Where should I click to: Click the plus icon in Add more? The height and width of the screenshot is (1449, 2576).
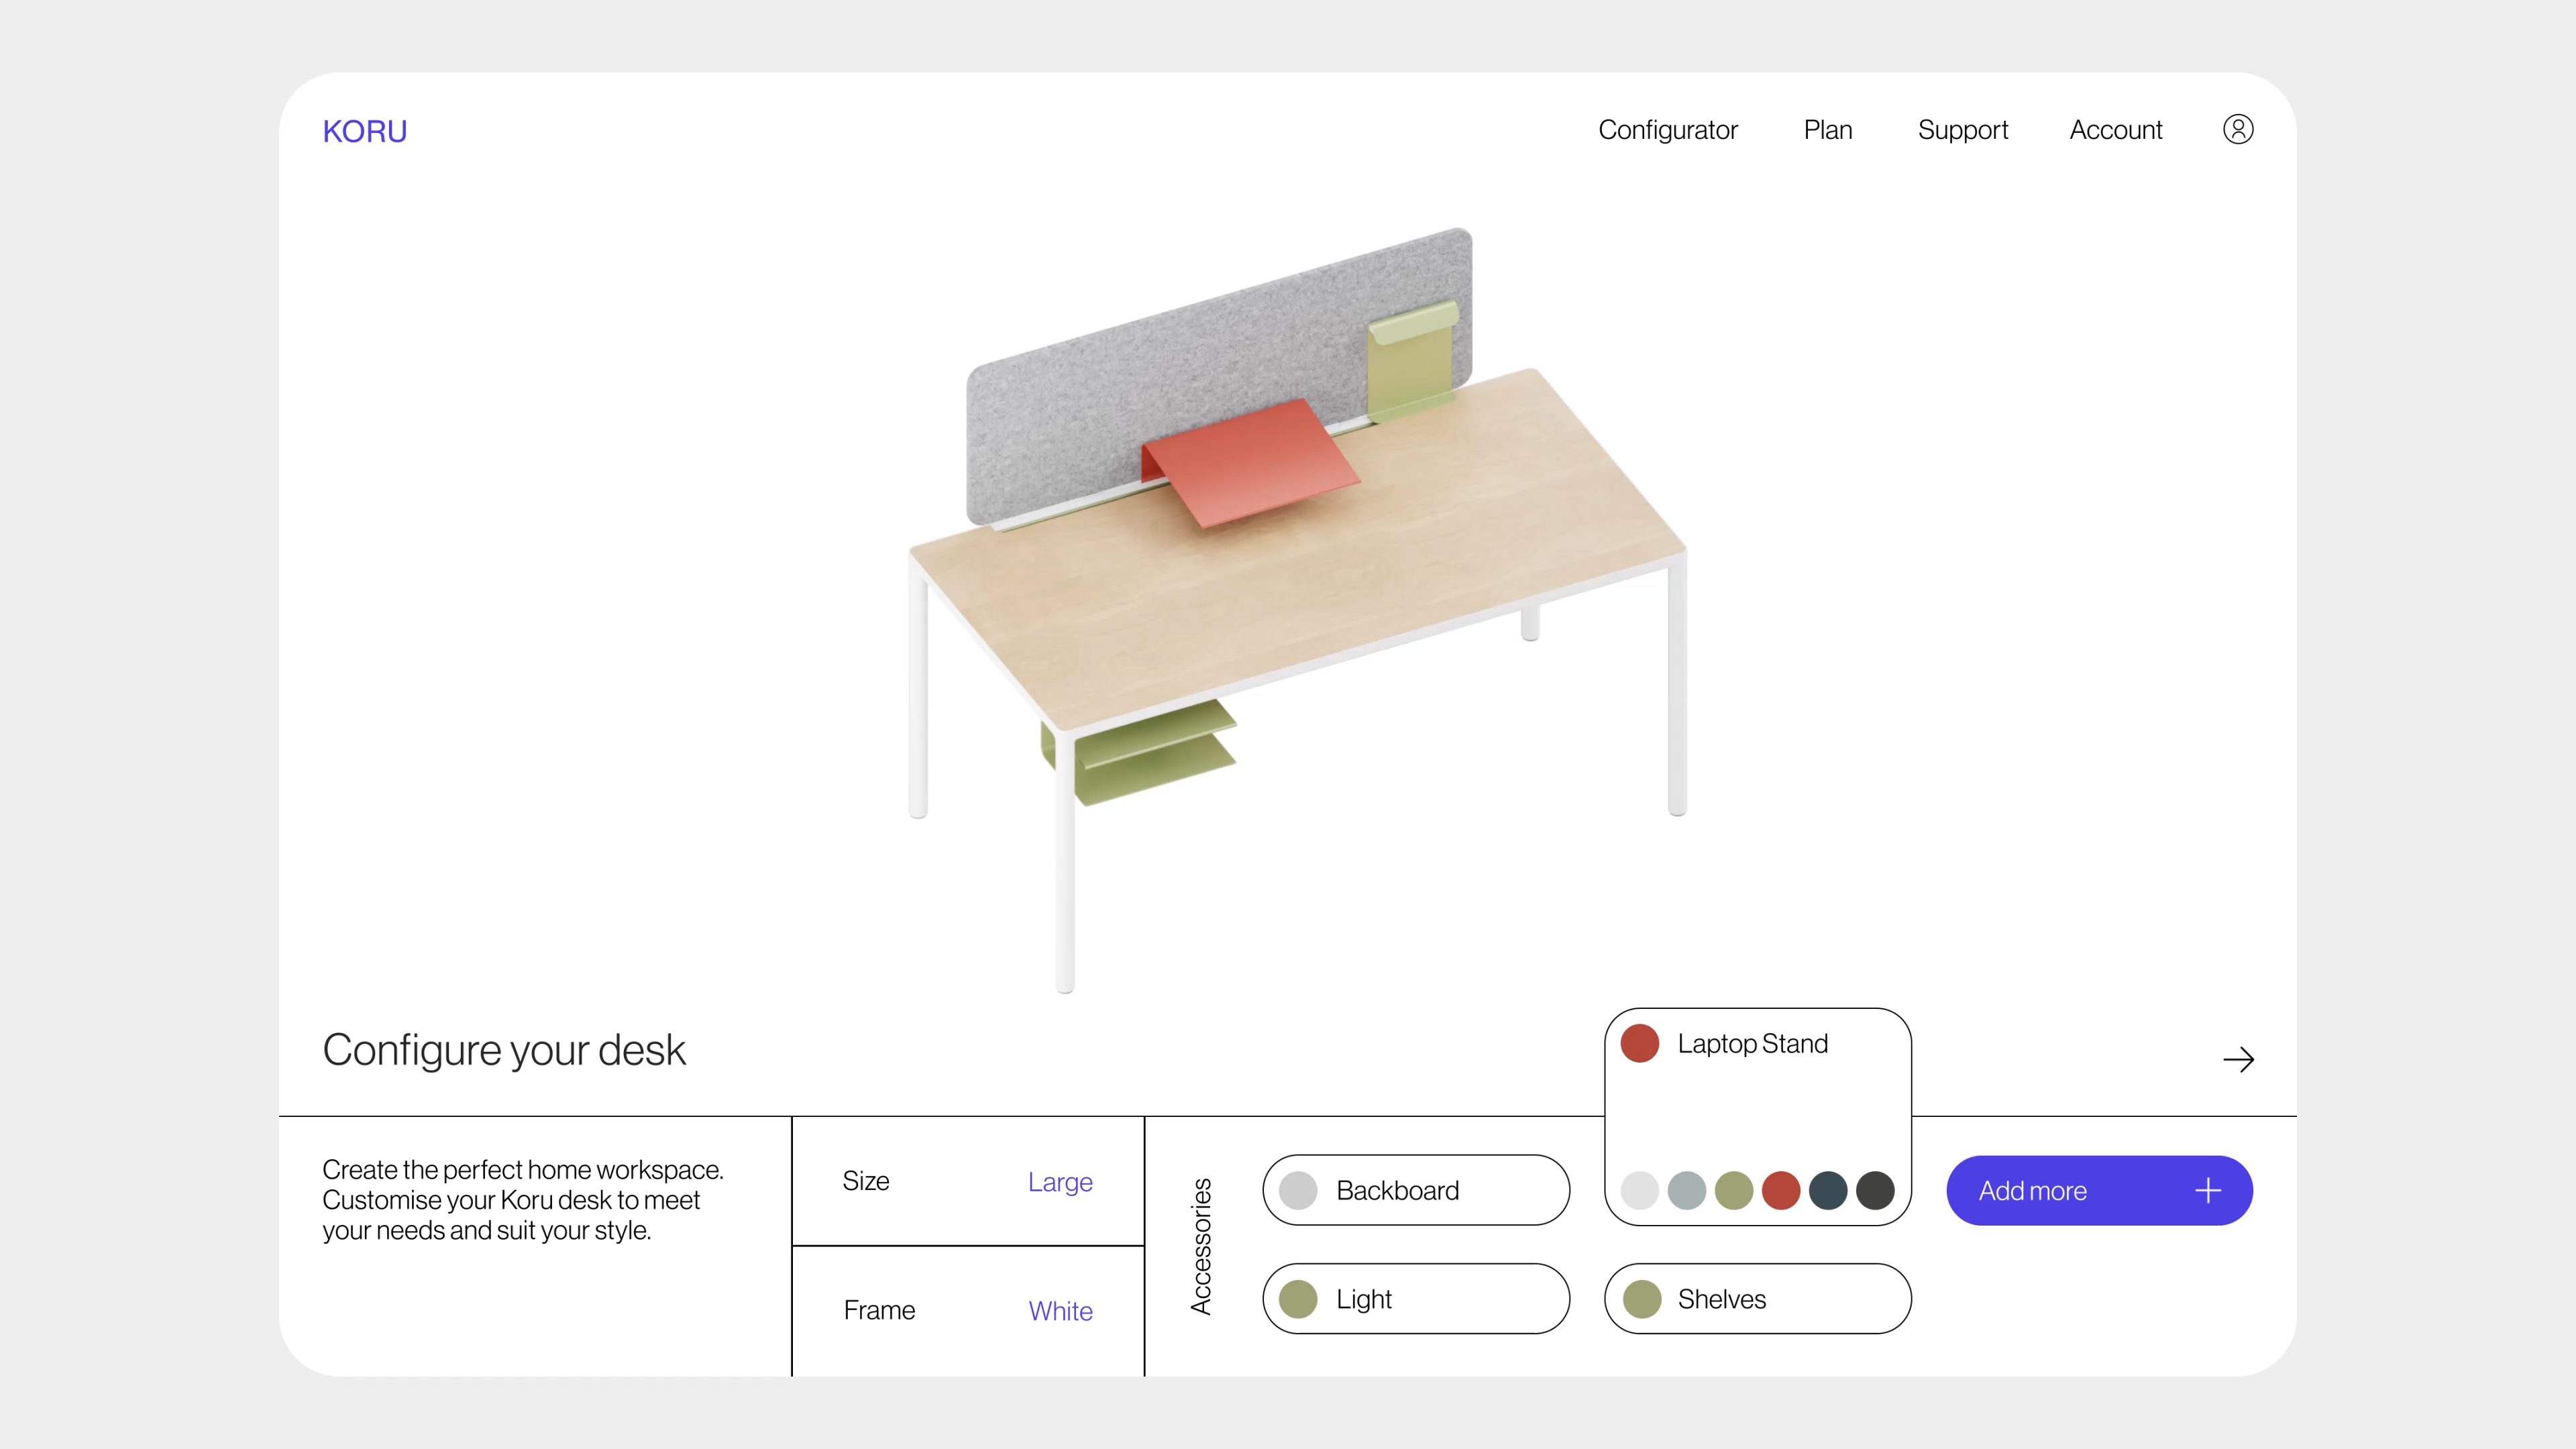(x=2207, y=1190)
